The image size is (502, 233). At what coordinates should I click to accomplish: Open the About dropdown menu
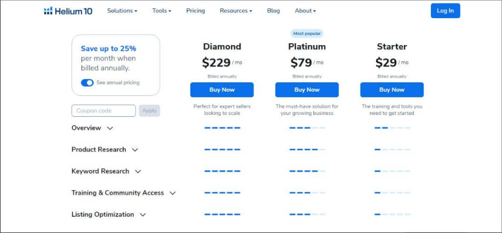coord(305,11)
